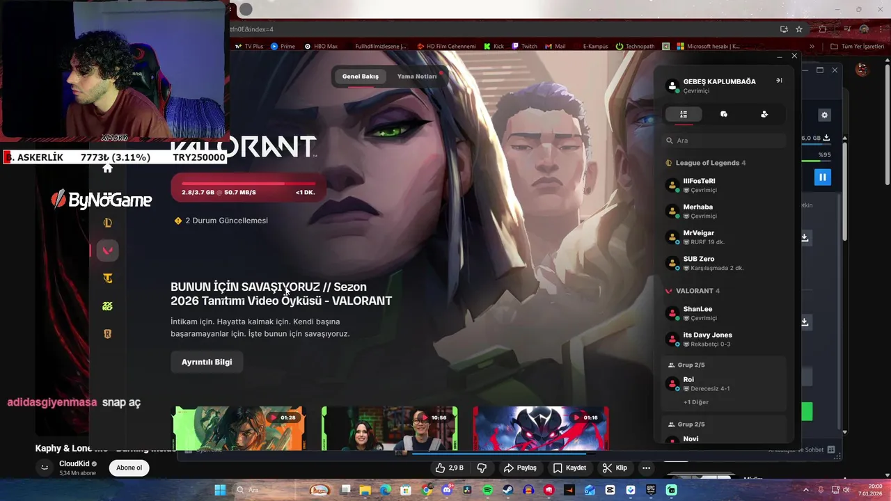Open 2 Durum Güncellemesi notice
This screenshot has height=501, width=891.
tap(221, 221)
